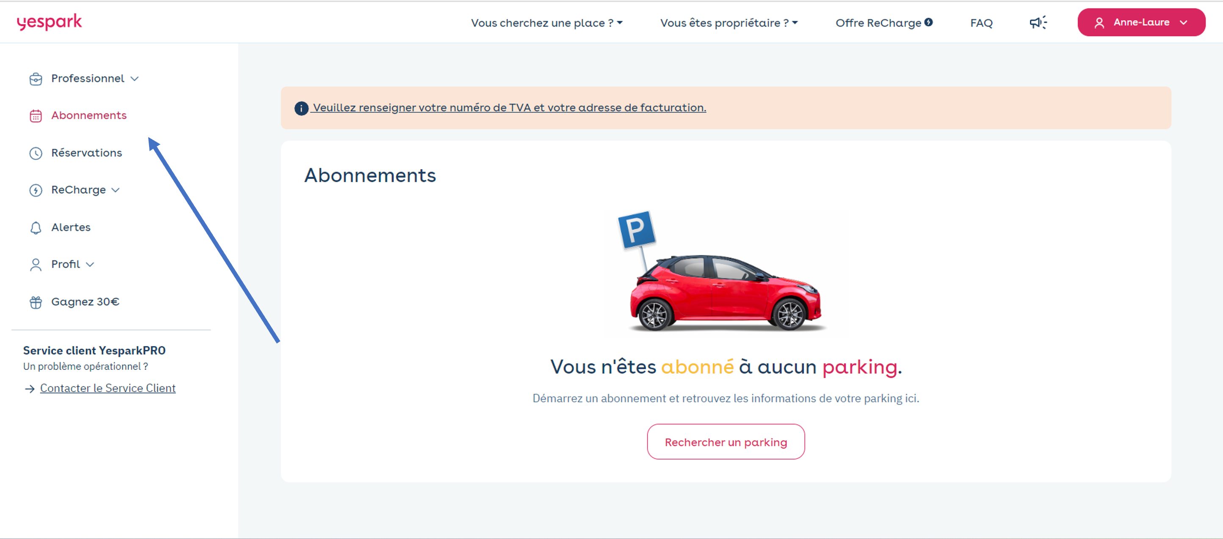Expand the Profil chevron
Image resolution: width=1223 pixels, height=539 pixels.
click(x=90, y=265)
